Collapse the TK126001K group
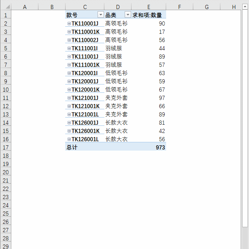249x249 pixels. (69, 131)
